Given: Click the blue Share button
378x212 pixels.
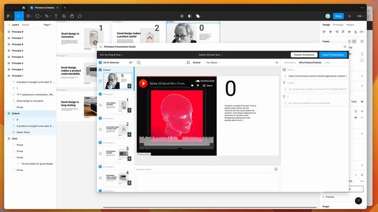Looking at the screenshot, I should pyautogui.click(x=338, y=16).
